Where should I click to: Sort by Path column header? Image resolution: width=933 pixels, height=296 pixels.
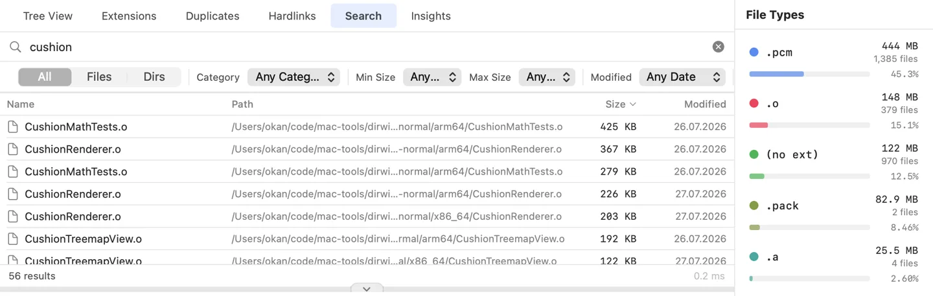(242, 104)
